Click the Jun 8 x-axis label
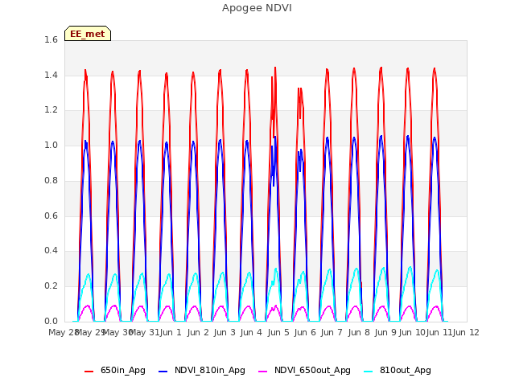Image resolution: width=515 pixels, height=386 pixels. (x=359, y=332)
